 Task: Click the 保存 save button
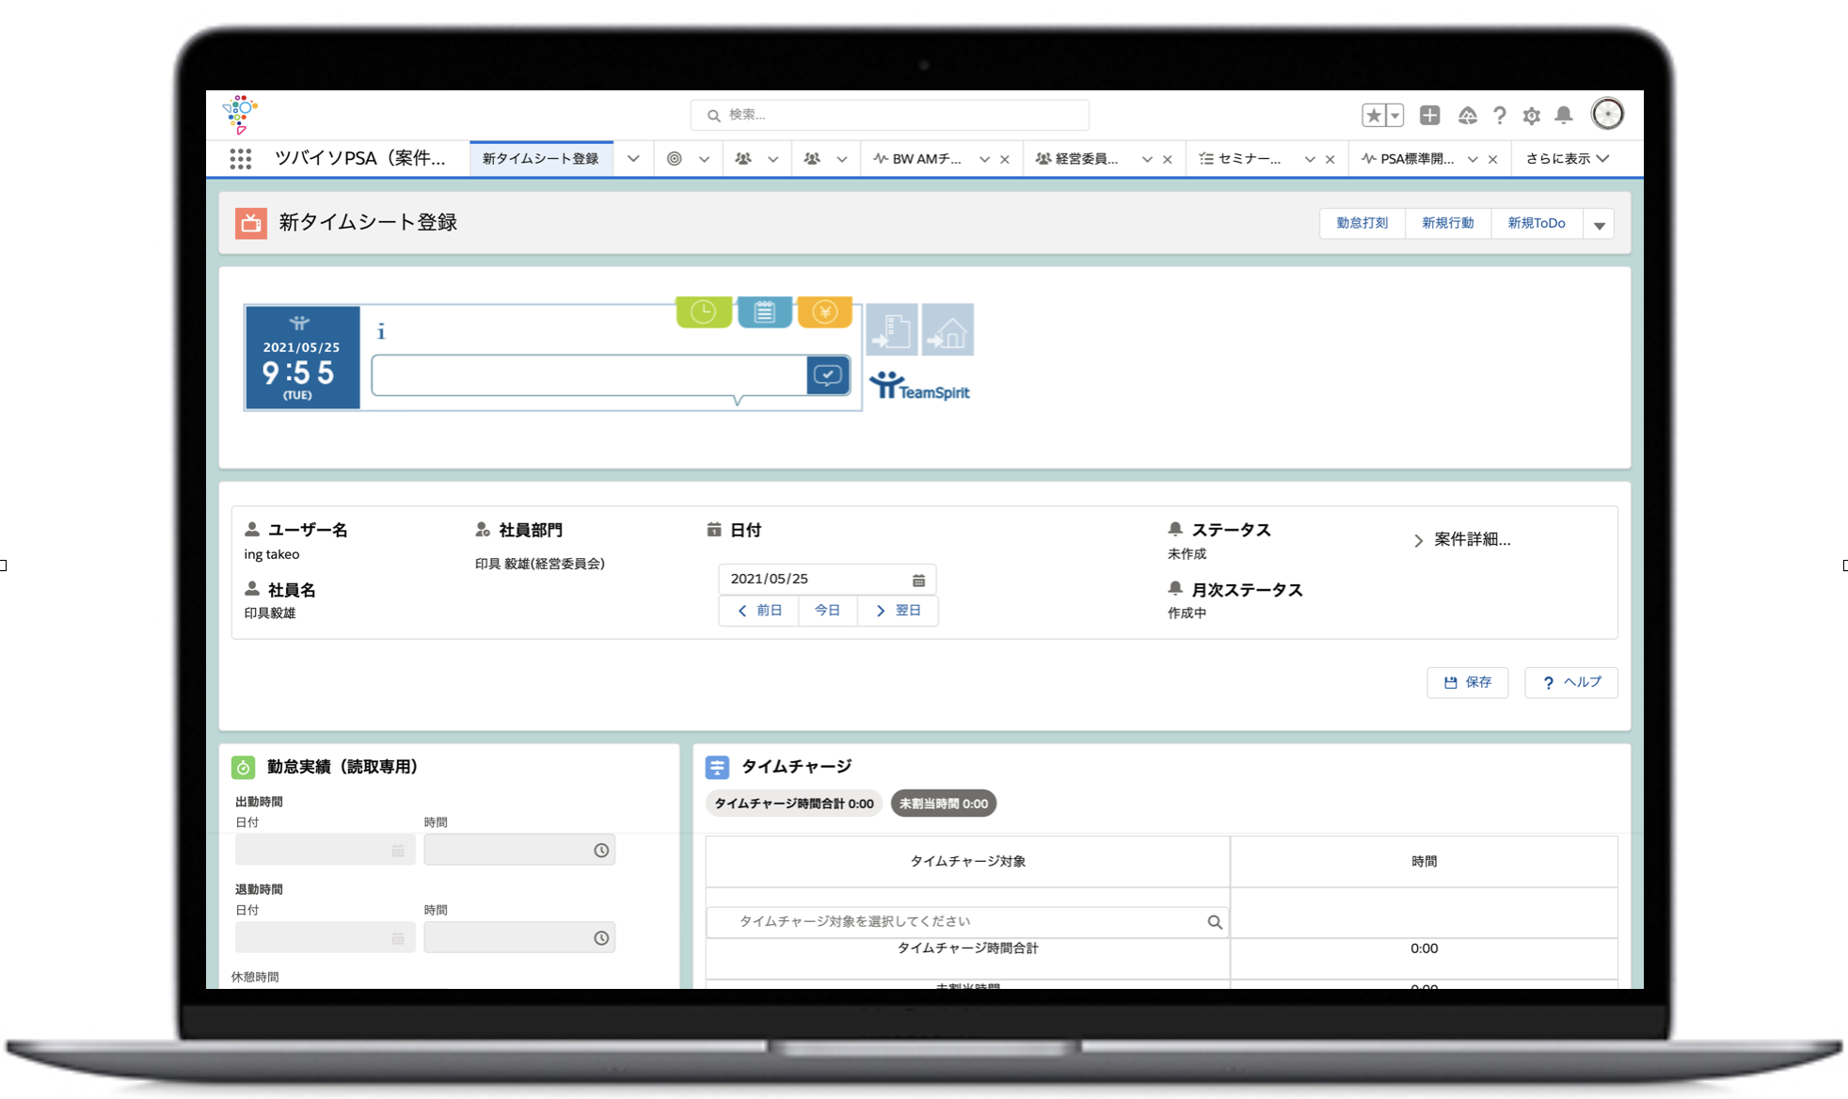point(1467,682)
